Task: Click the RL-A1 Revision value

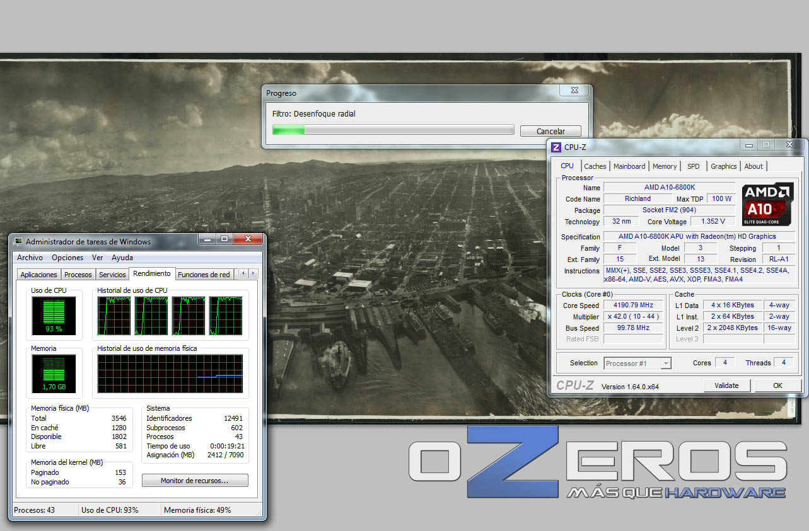Action: pyautogui.click(x=779, y=260)
